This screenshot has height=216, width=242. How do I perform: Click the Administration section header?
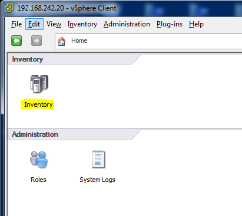(x=35, y=134)
